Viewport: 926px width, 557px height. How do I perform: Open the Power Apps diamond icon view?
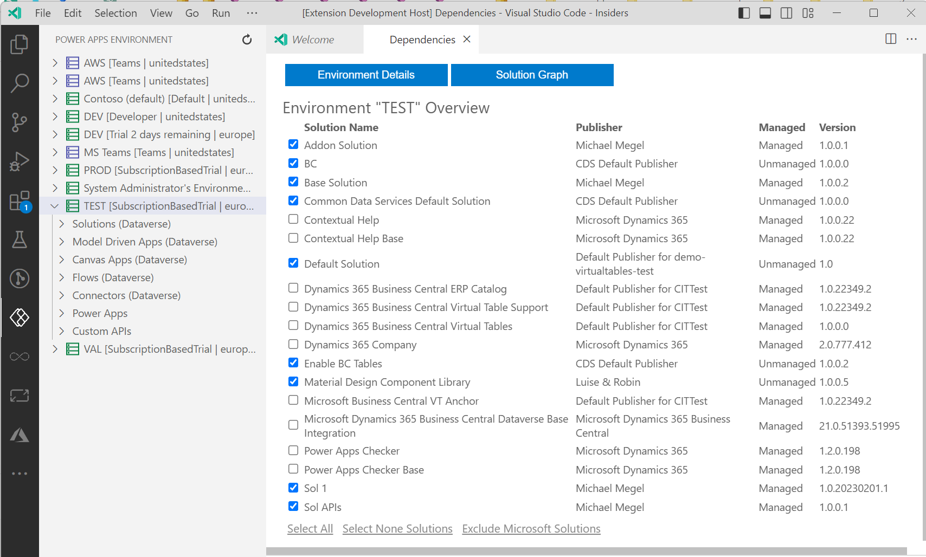tap(20, 318)
